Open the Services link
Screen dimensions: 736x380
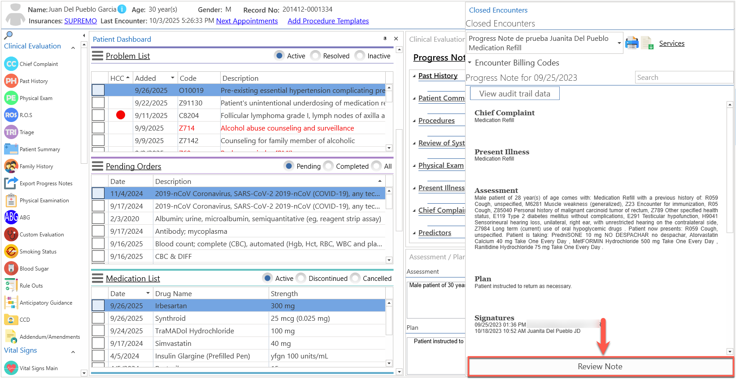[x=671, y=44]
